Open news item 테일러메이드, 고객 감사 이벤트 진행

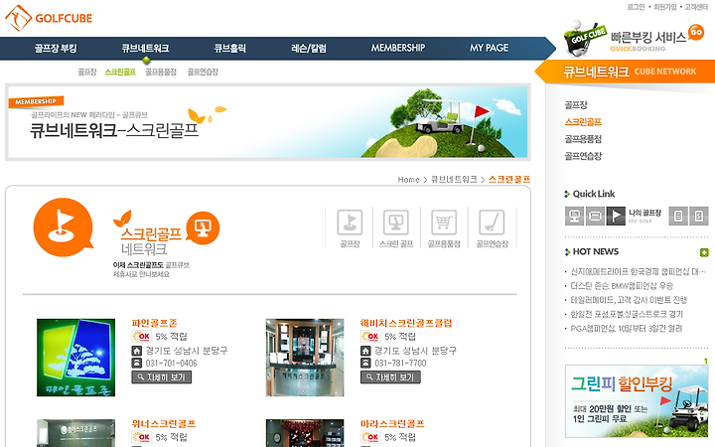tap(629, 300)
